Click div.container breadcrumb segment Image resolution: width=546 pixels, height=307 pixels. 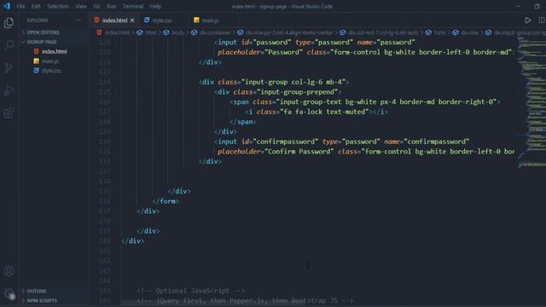215,32
